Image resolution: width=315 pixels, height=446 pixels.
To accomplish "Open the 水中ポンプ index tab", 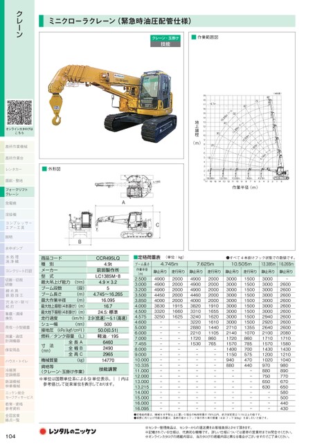I will coord(17,248).
